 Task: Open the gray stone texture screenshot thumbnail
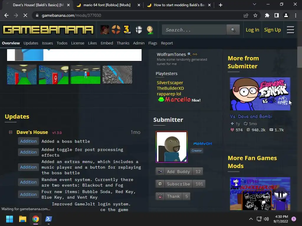point(117,74)
